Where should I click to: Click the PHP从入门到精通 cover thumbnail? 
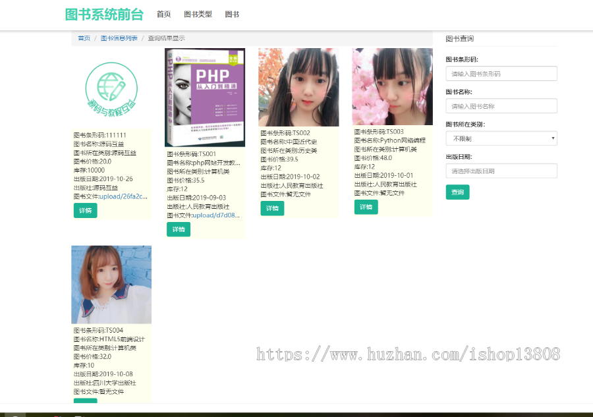pos(204,97)
